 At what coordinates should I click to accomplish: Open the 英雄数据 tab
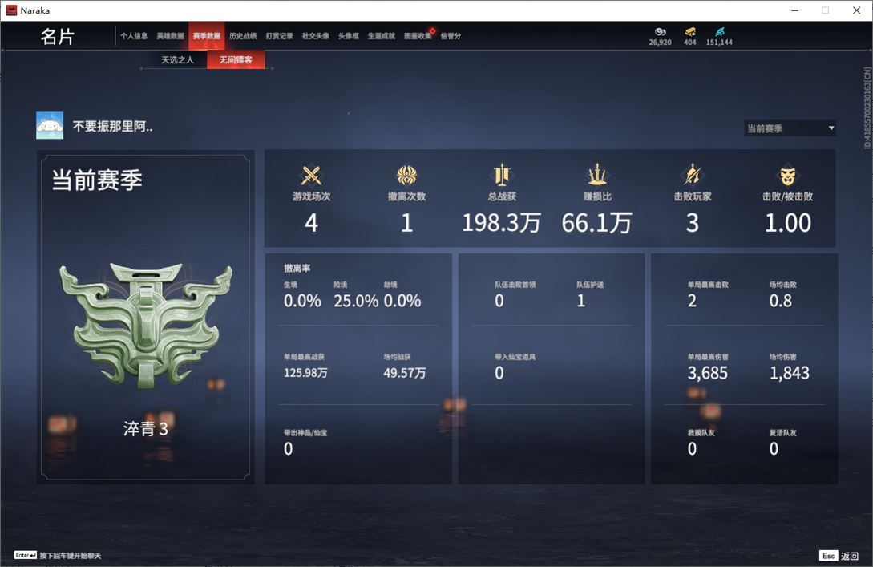coord(171,36)
